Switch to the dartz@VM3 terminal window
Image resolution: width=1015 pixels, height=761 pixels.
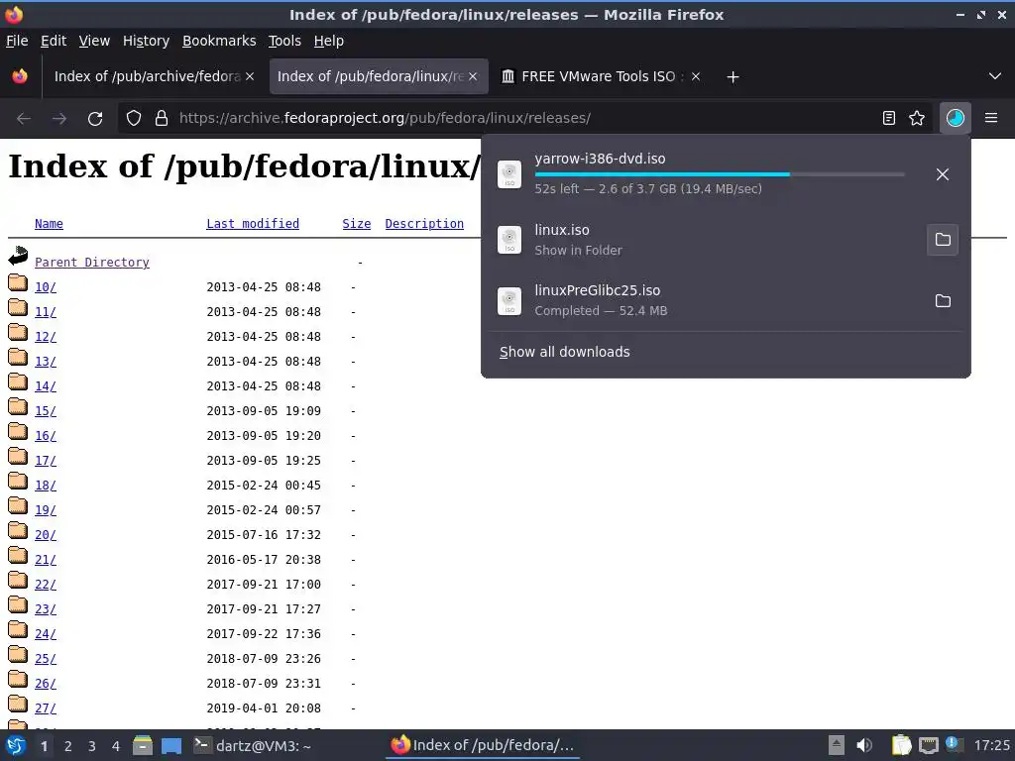[x=253, y=745]
